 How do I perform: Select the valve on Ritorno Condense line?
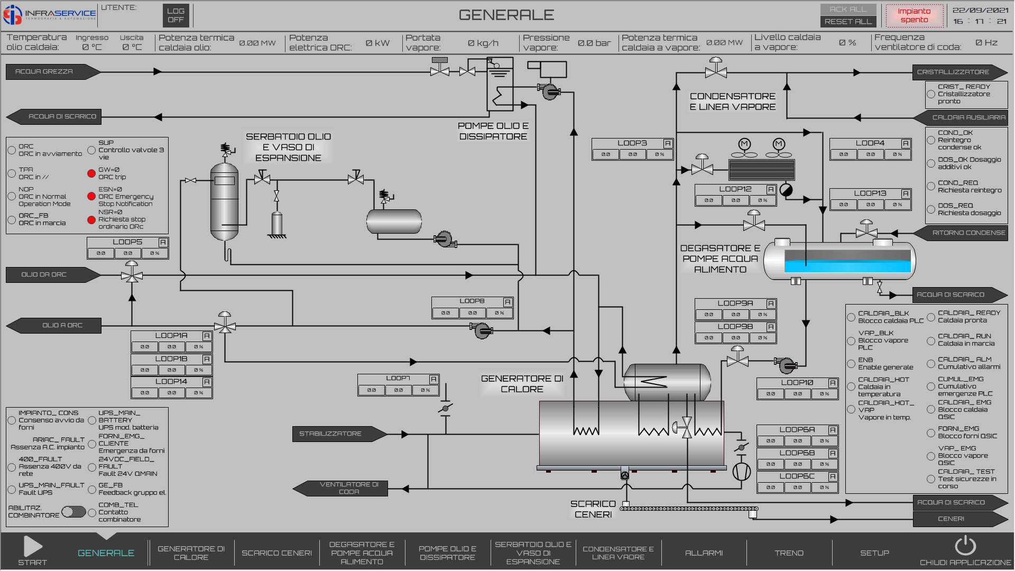click(866, 230)
